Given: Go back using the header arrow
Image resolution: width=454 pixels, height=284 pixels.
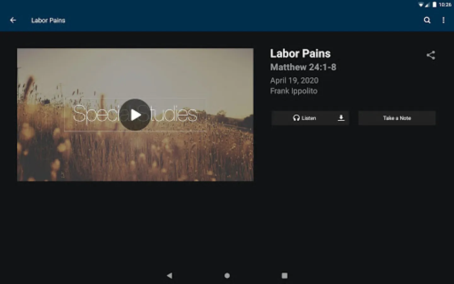Looking at the screenshot, I should coord(13,20).
